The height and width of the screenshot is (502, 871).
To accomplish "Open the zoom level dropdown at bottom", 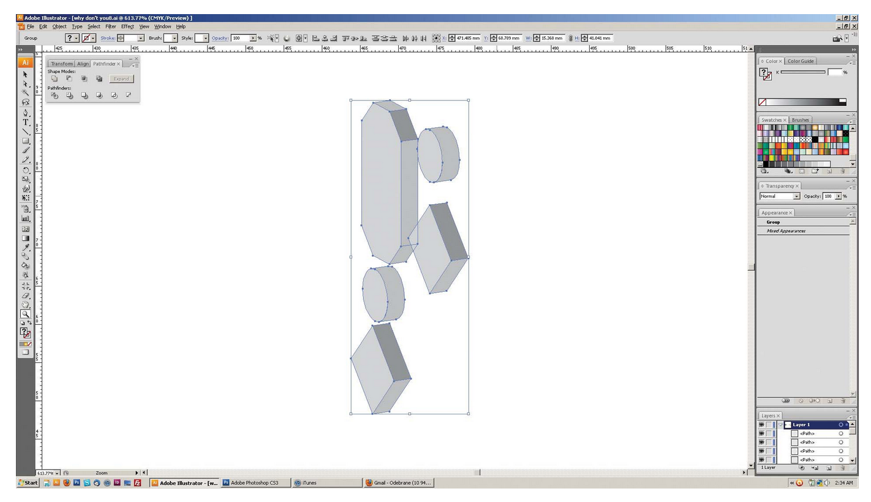I will click(x=58, y=473).
